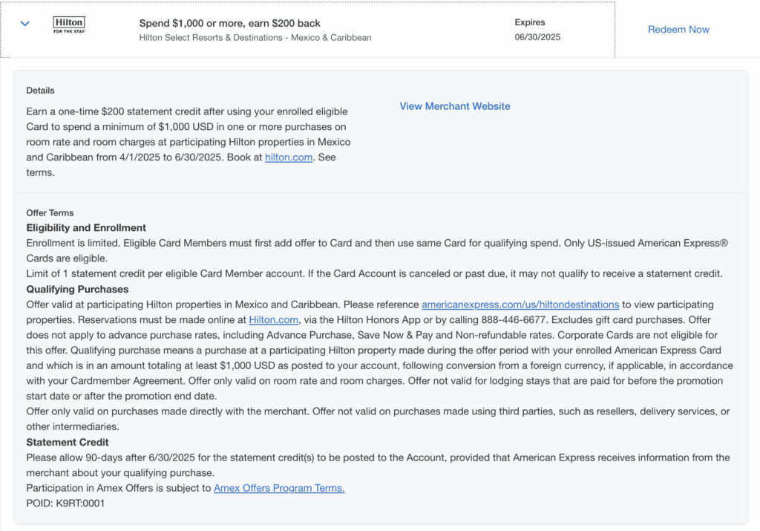Viewport: 760px width, 531px height.
Task: Click the Offer Terms heading
Action: pyautogui.click(x=50, y=213)
